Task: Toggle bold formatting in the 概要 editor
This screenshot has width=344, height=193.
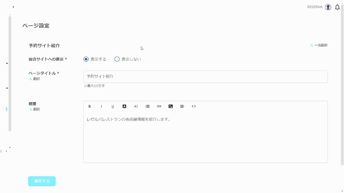Action: click(x=89, y=106)
